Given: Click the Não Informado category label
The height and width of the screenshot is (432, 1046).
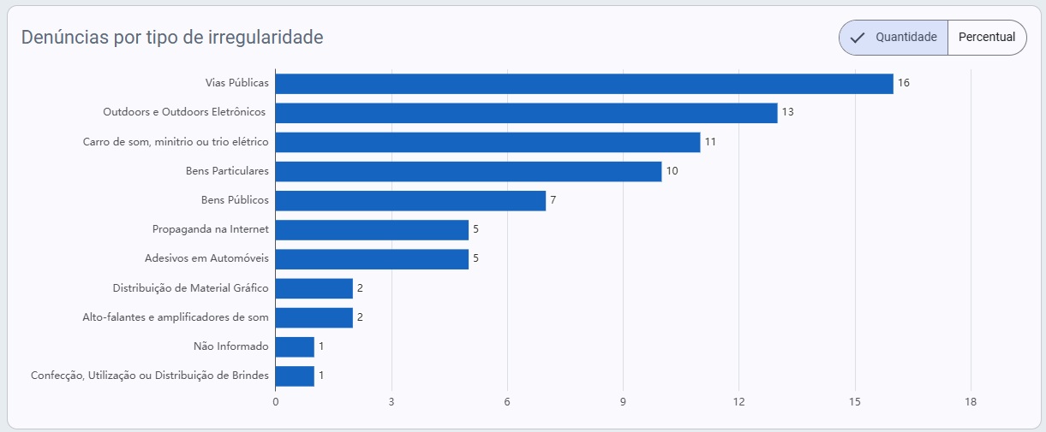Looking at the screenshot, I should pos(231,346).
